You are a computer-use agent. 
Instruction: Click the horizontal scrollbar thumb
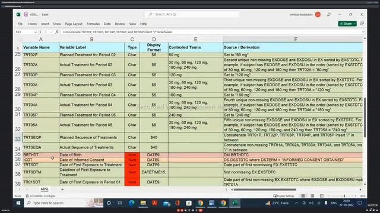pyautogui.click(x=265, y=189)
